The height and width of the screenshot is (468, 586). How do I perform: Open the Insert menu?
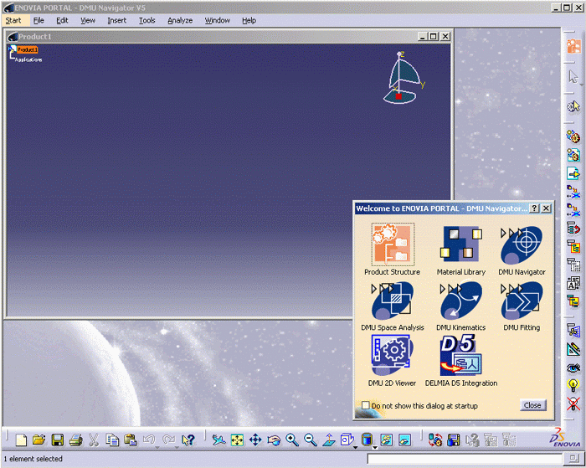116,21
